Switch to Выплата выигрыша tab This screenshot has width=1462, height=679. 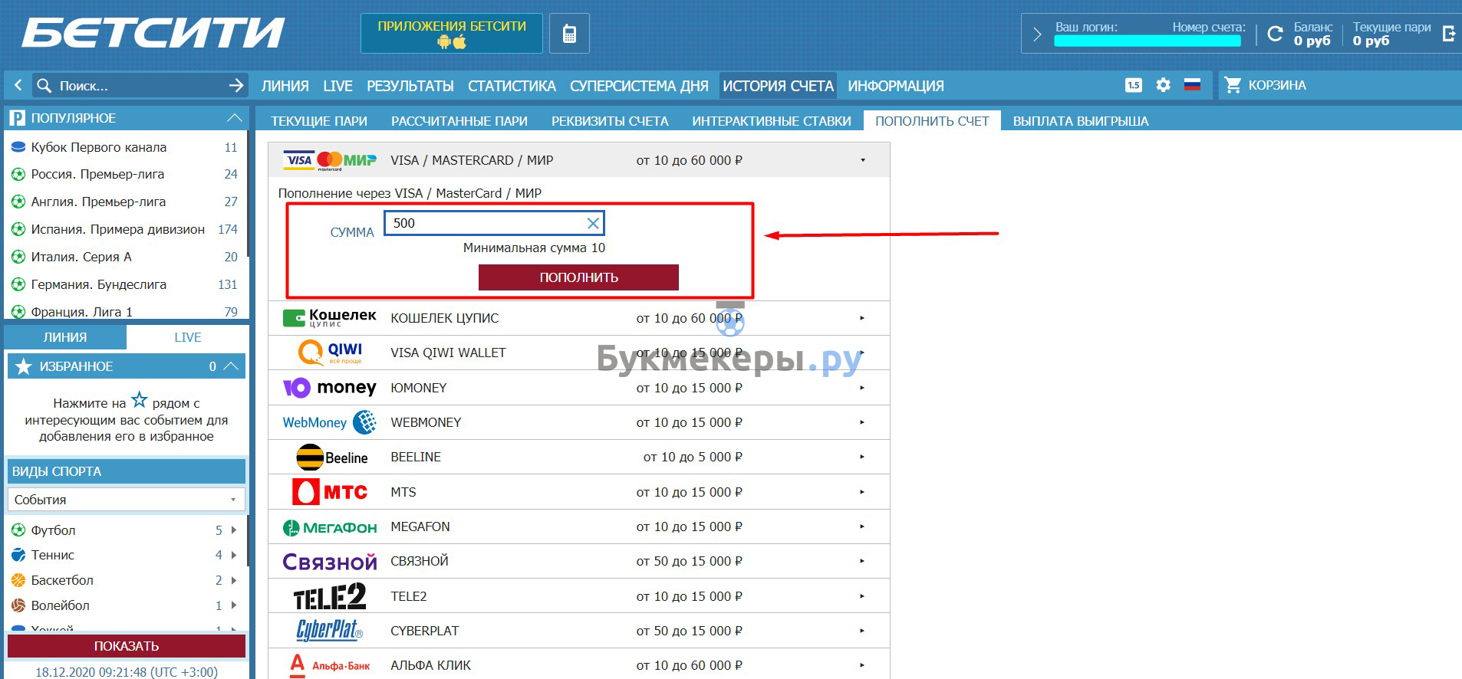(1081, 121)
